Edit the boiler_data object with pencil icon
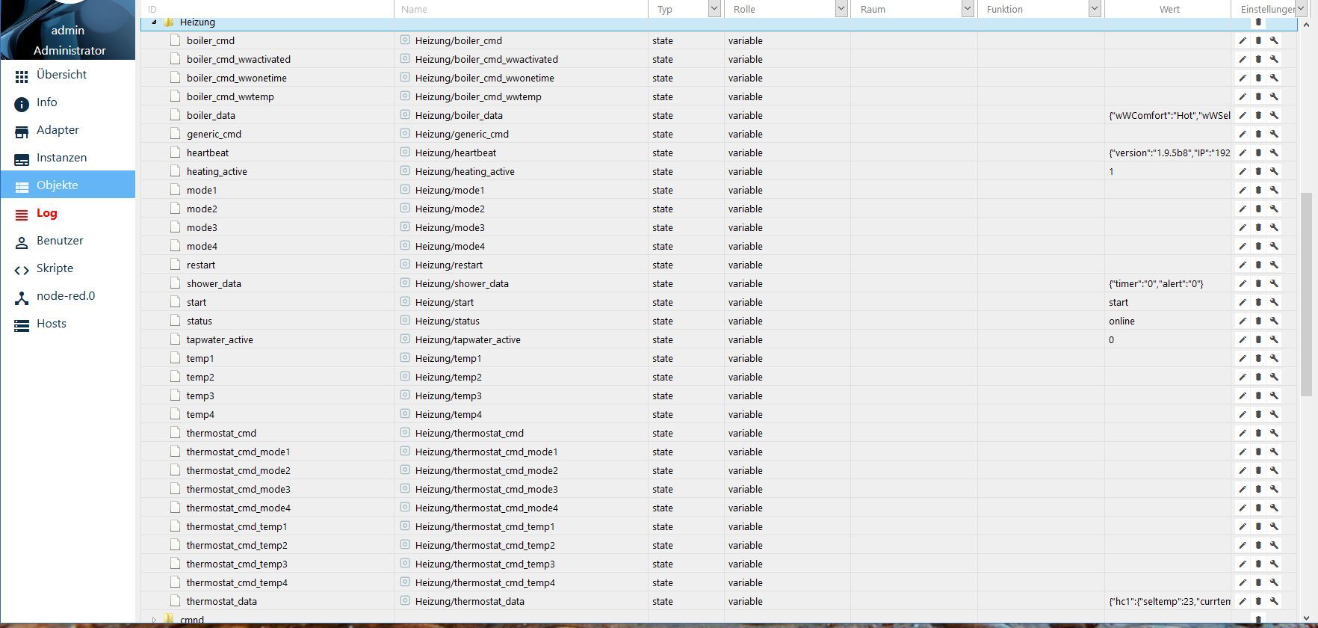 1243,115
